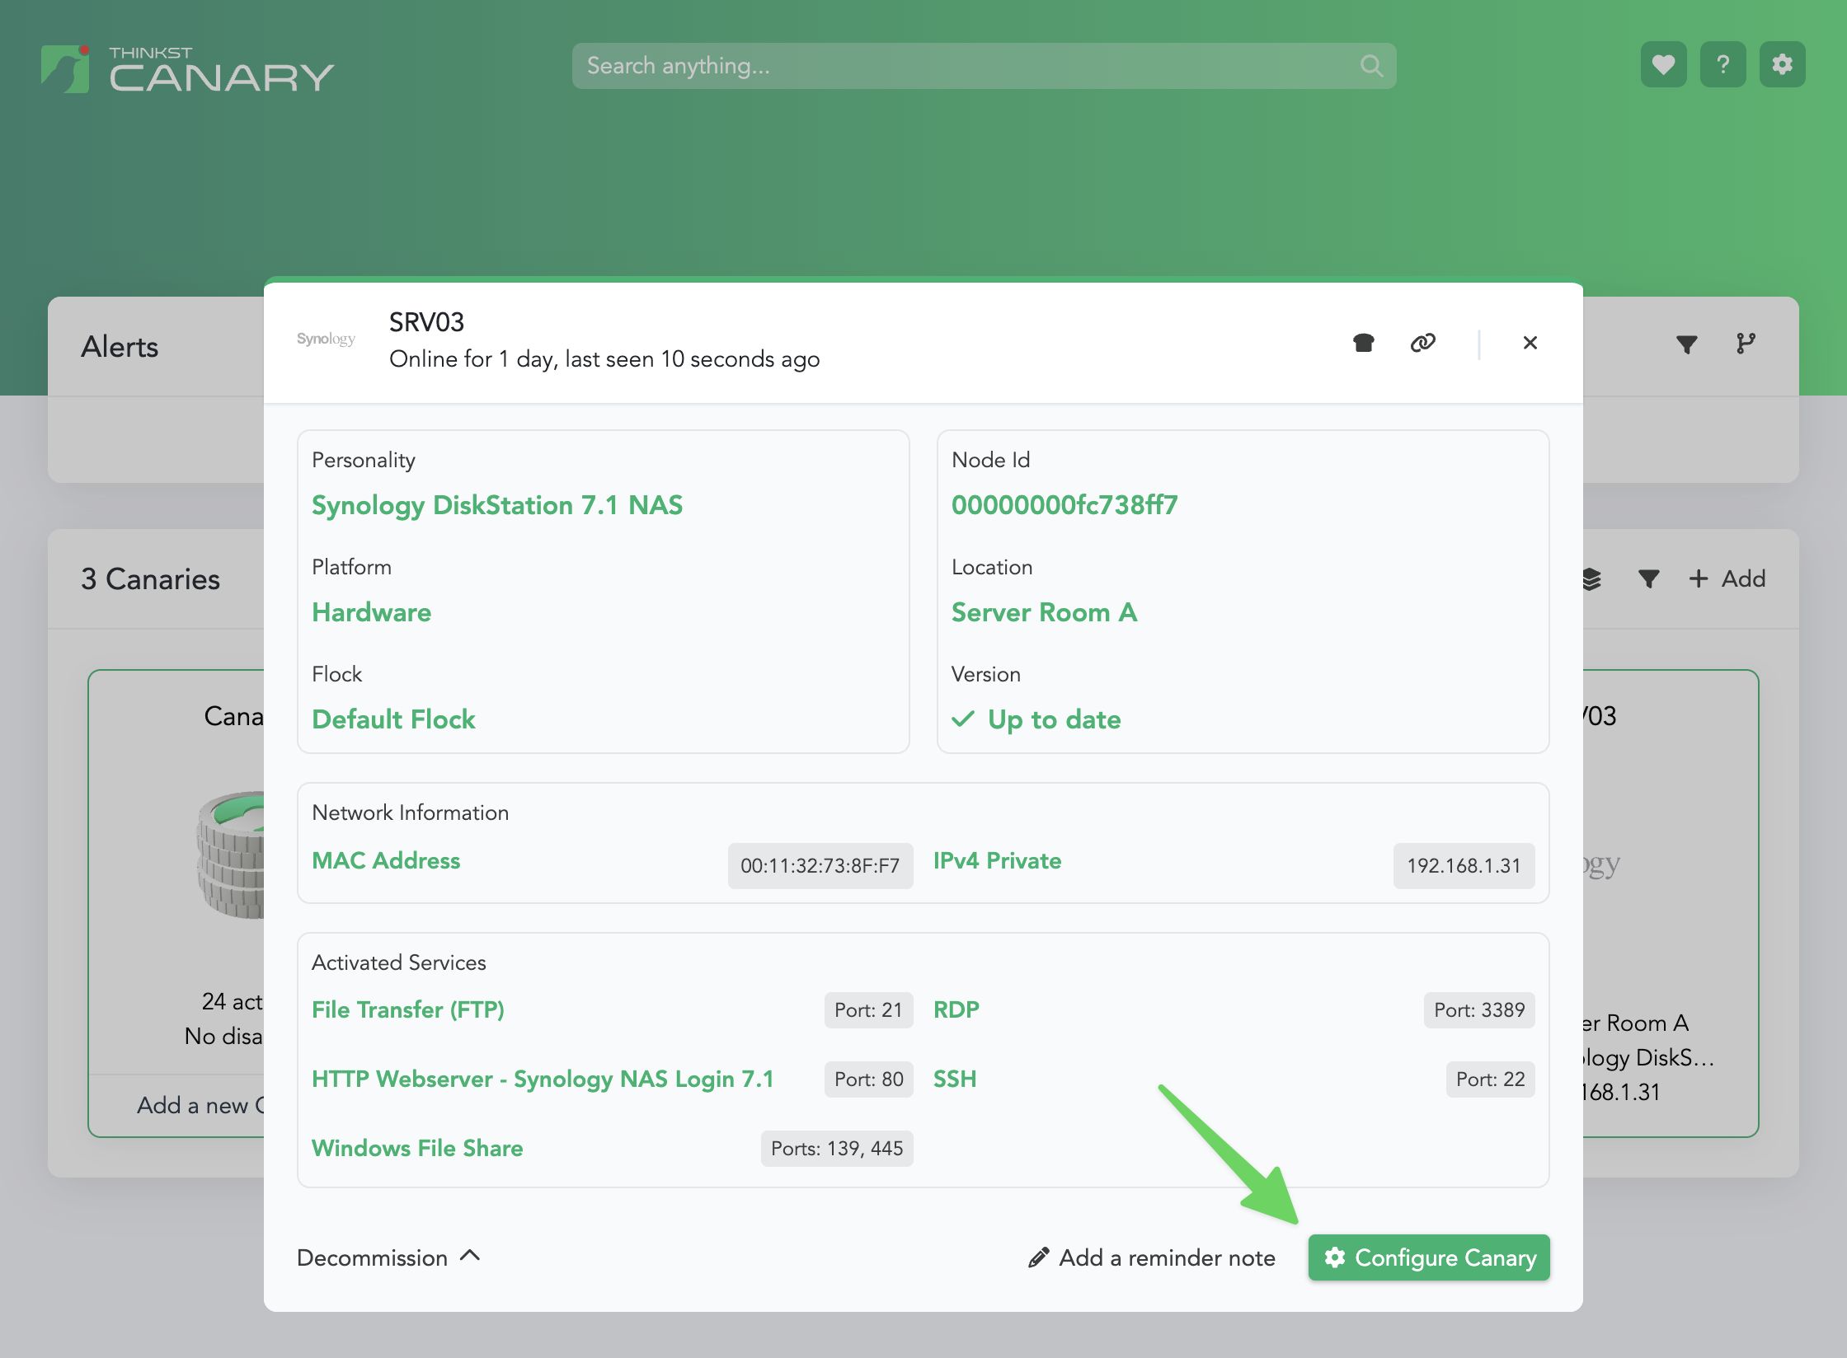Close the SRV03 details dialog
The width and height of the screenshot is (1847, 1358).
pyautogui.click(x=1530, y=343)
